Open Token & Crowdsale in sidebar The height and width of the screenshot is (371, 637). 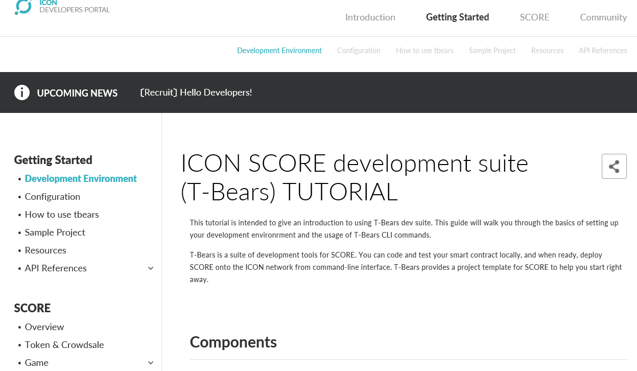64,345
